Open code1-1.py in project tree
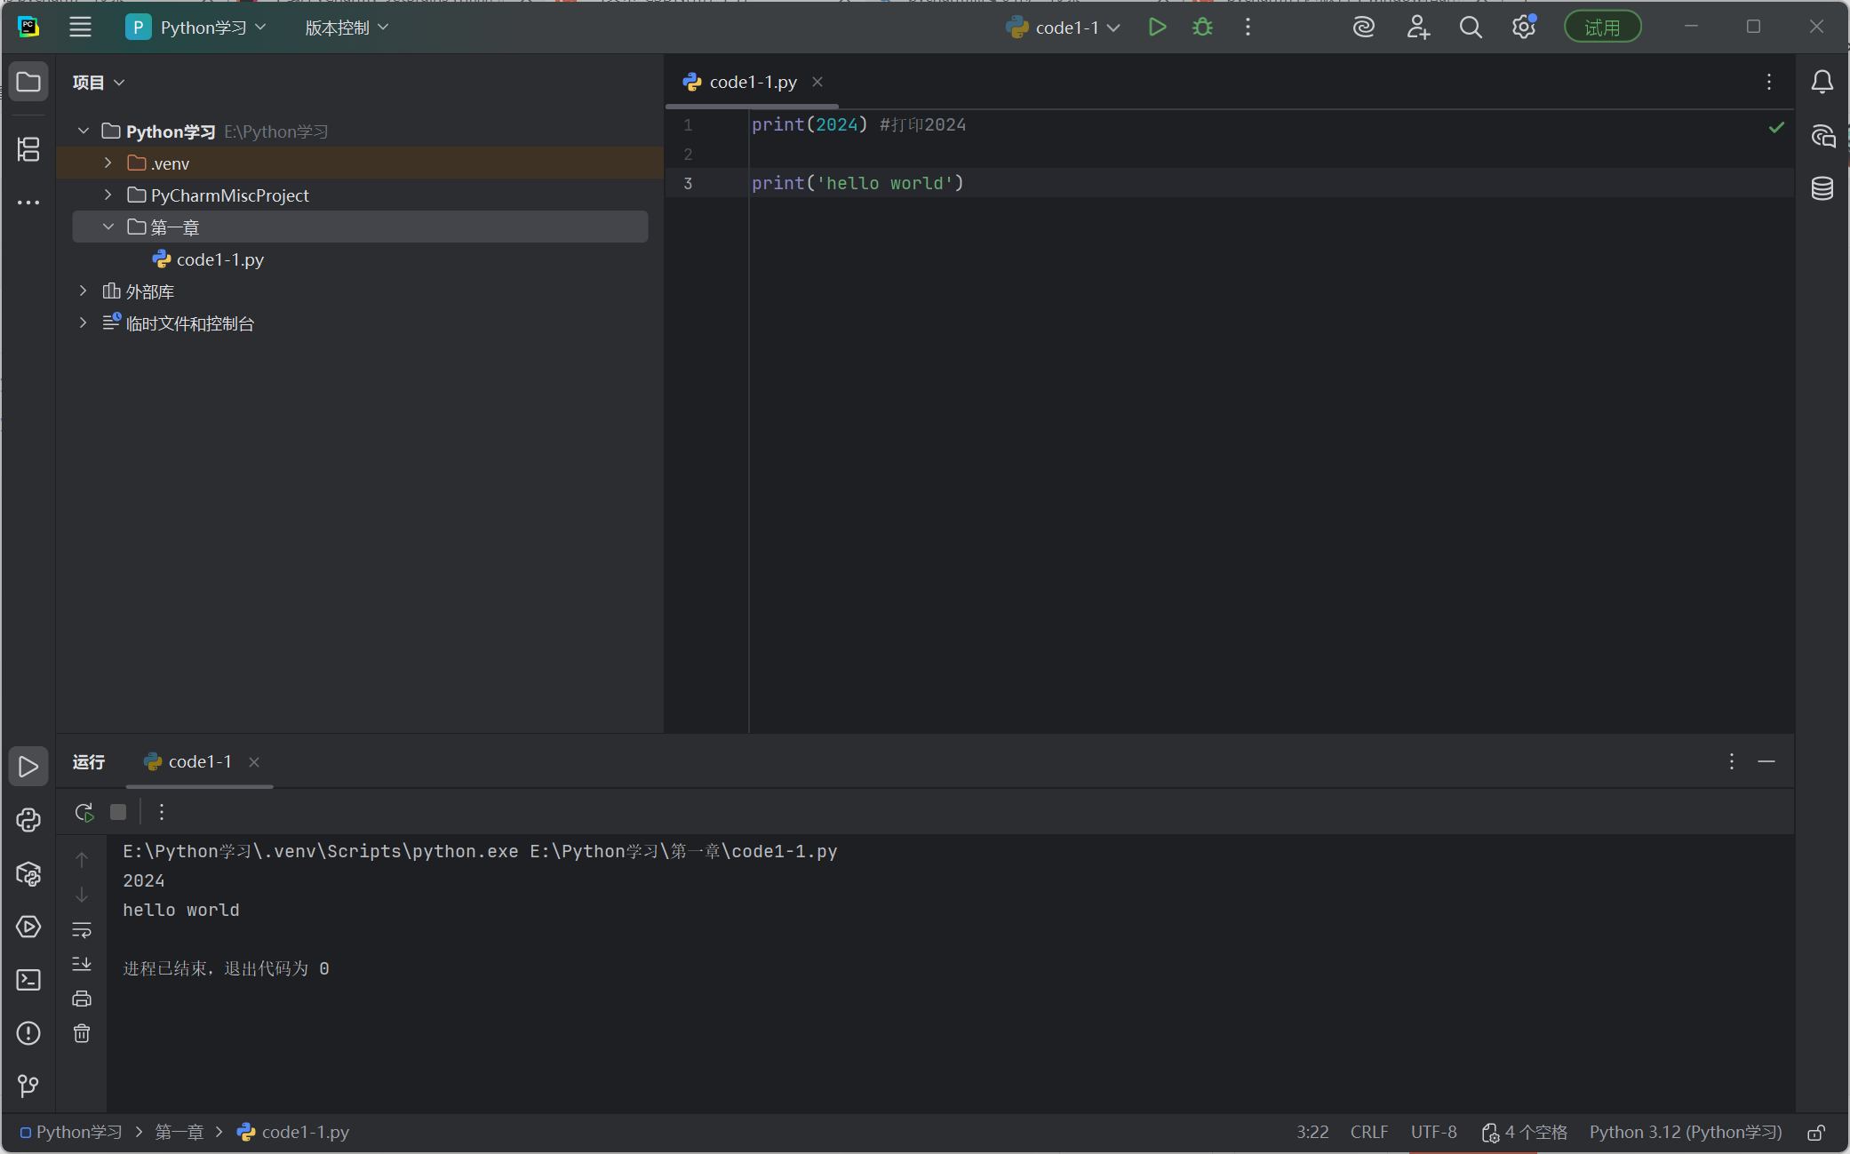This screenshot has height=1154, width=1850. (219, 259)
